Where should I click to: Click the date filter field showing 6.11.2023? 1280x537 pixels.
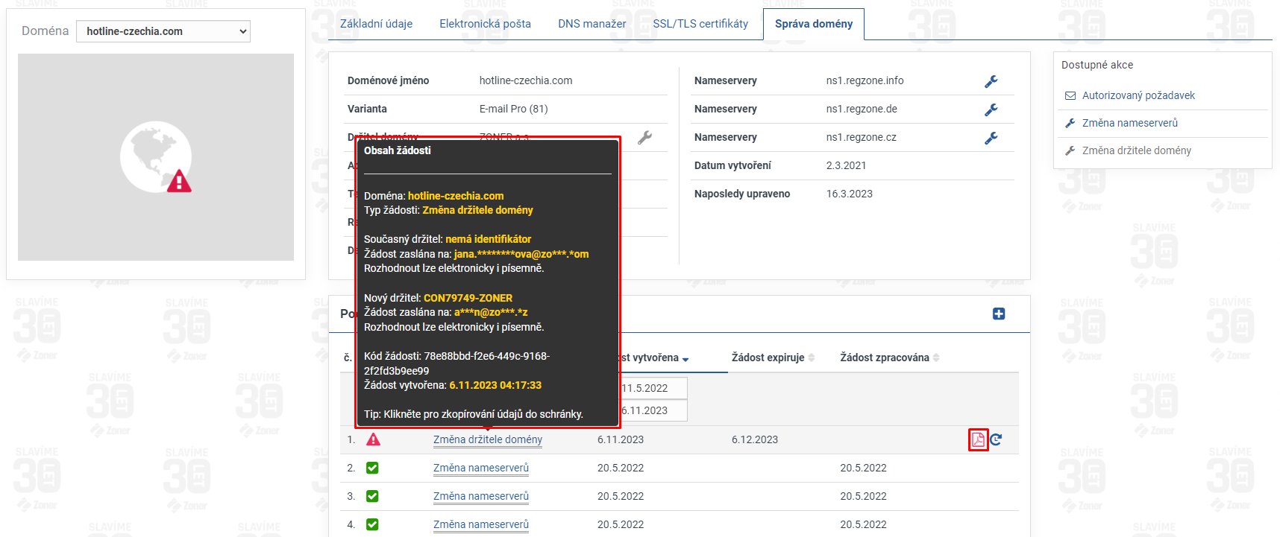pos(653,410)
